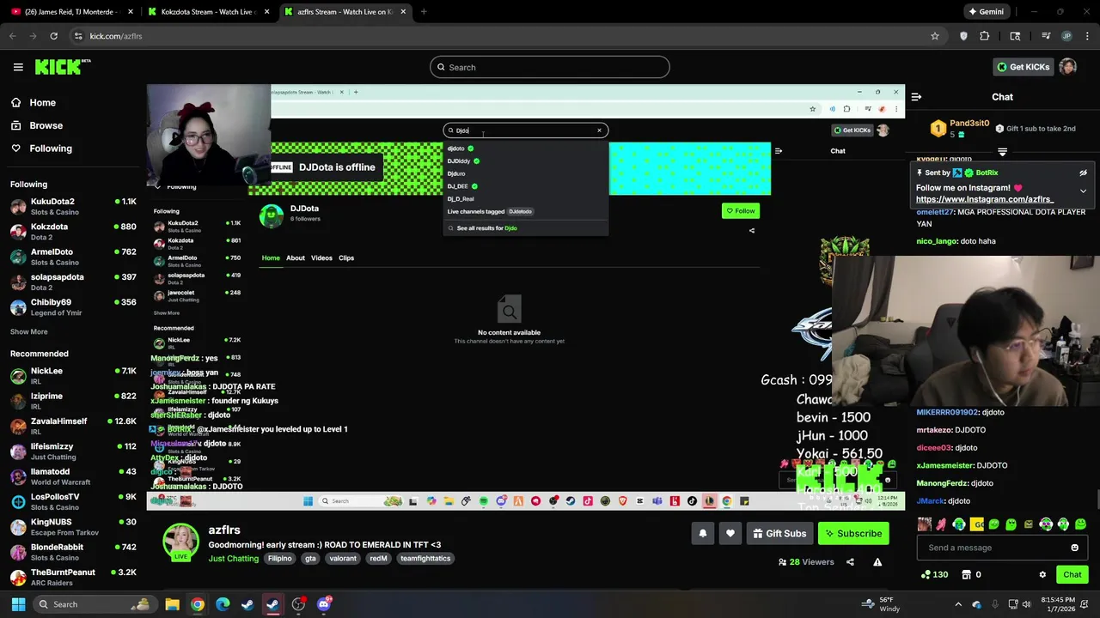Screen dimensions: 1100x618
Task: Click the KICK logo
Action: pyautogui.click(x=63, y=67)
